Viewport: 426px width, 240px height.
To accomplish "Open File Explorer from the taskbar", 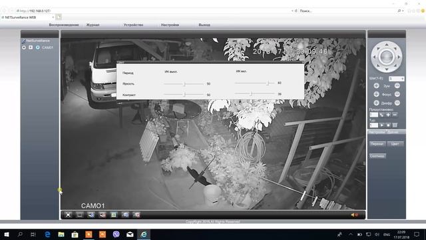I will (x=61, y=234).
